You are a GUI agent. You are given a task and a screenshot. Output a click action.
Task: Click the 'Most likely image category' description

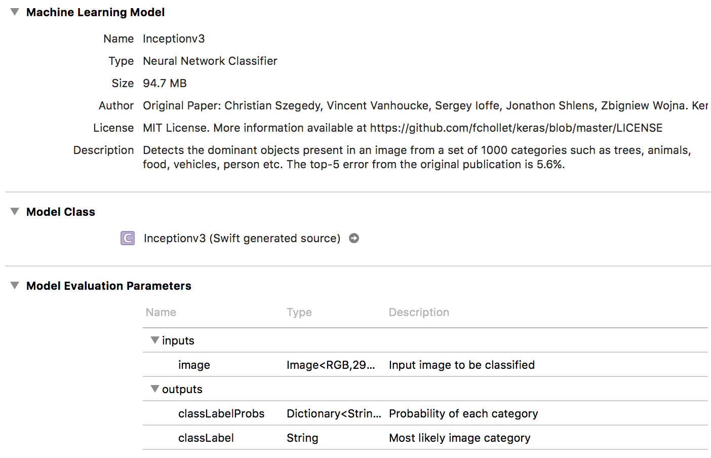(x=459, y=438)
